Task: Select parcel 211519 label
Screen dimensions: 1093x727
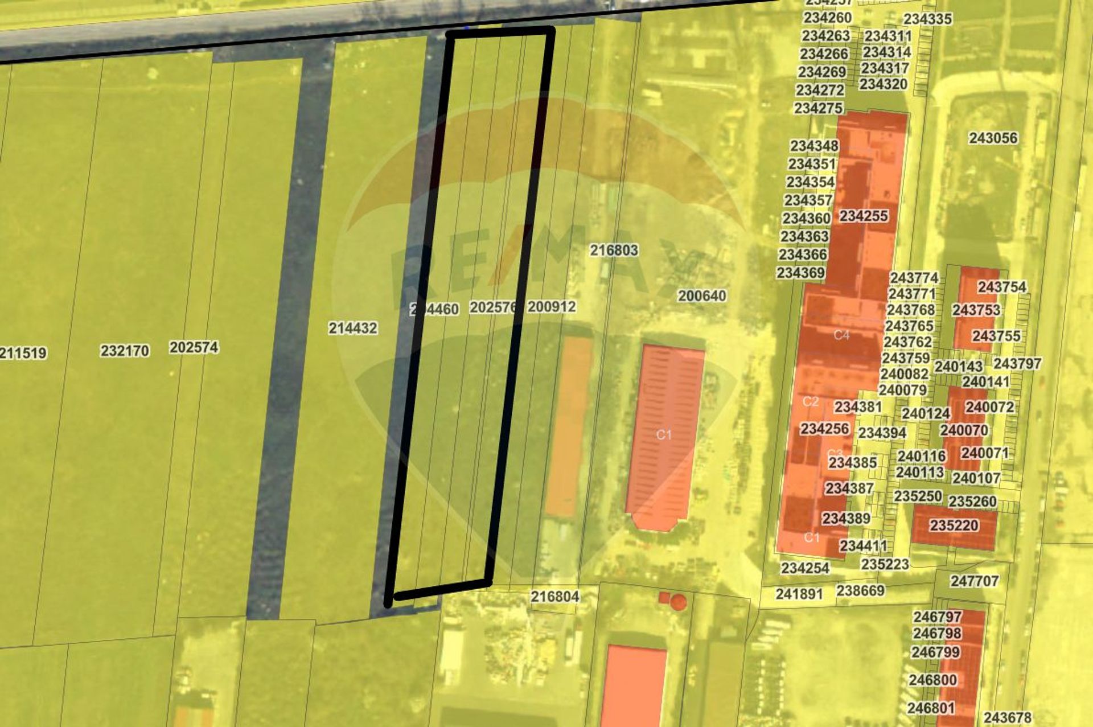Action: click(x=23, y=354)
